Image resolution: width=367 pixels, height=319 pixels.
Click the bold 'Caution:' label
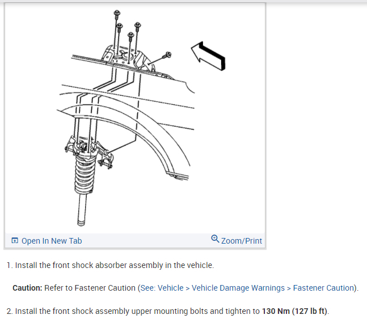(27, 288)
